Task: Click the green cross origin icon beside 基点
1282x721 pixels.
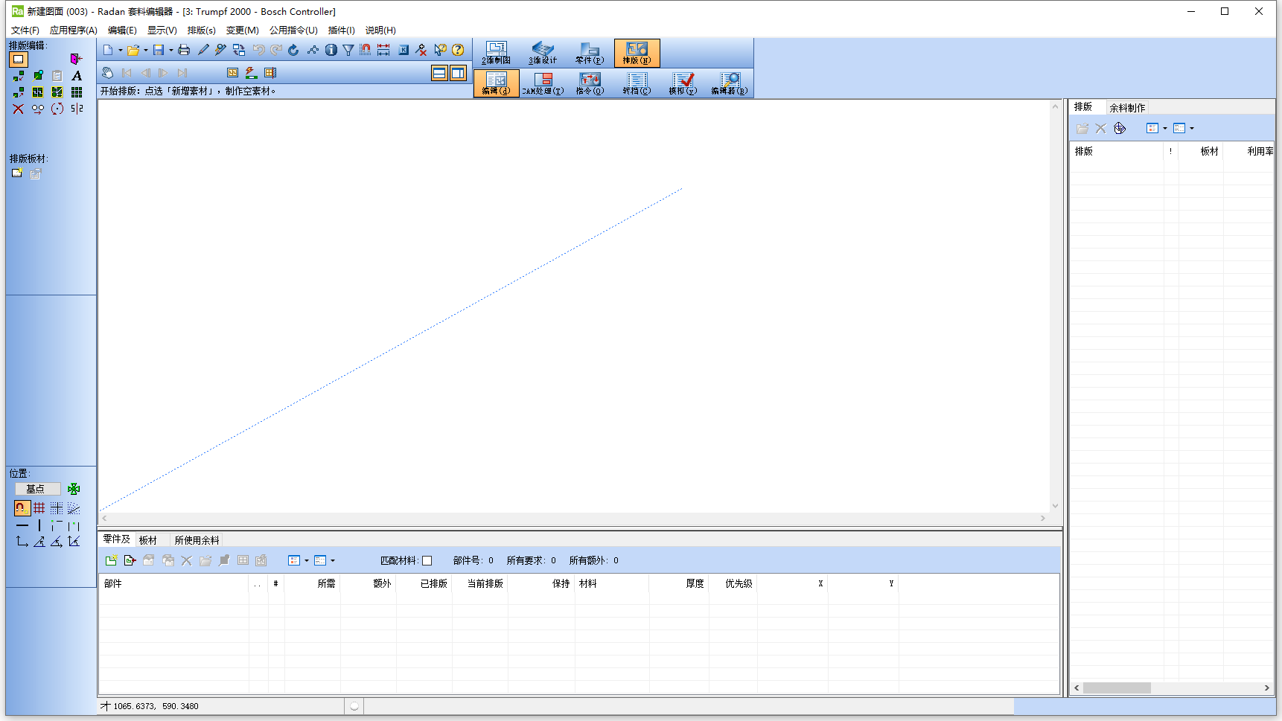Action: pos(74,489)
